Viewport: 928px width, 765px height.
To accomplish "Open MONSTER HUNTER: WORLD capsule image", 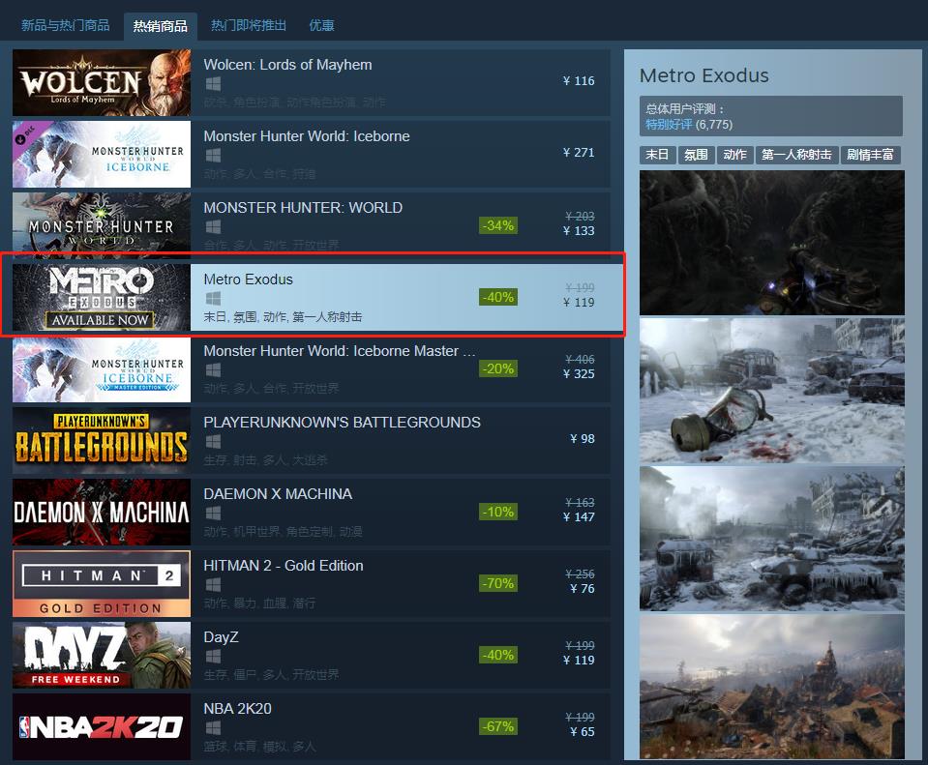I will [102, 224].
